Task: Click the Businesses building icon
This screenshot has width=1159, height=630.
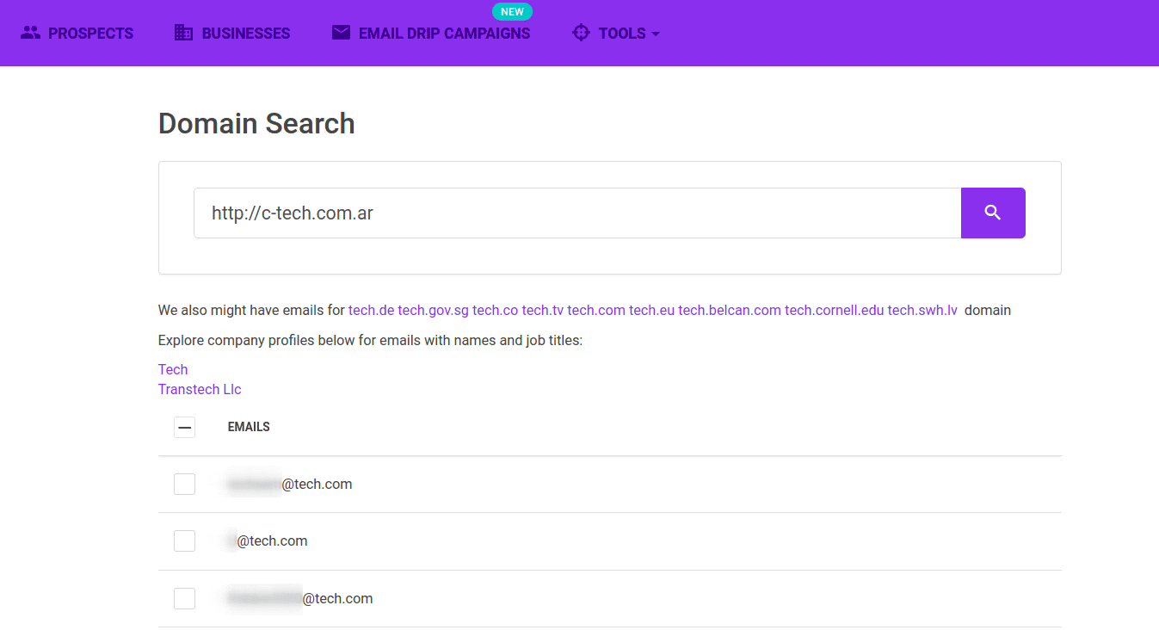Action: tap(182, 32)
